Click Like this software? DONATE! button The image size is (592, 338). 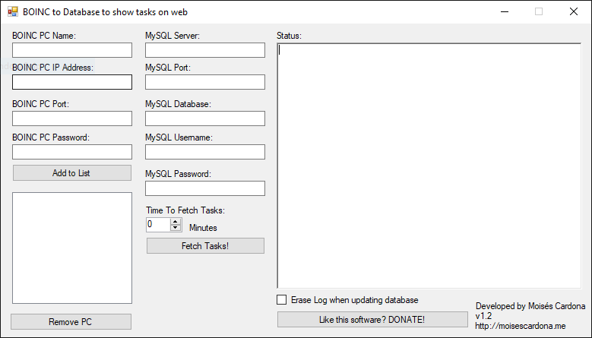pos(372,320)
